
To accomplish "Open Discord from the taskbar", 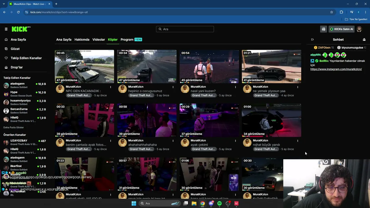I will pyautogui.click(x=211, y=203).
